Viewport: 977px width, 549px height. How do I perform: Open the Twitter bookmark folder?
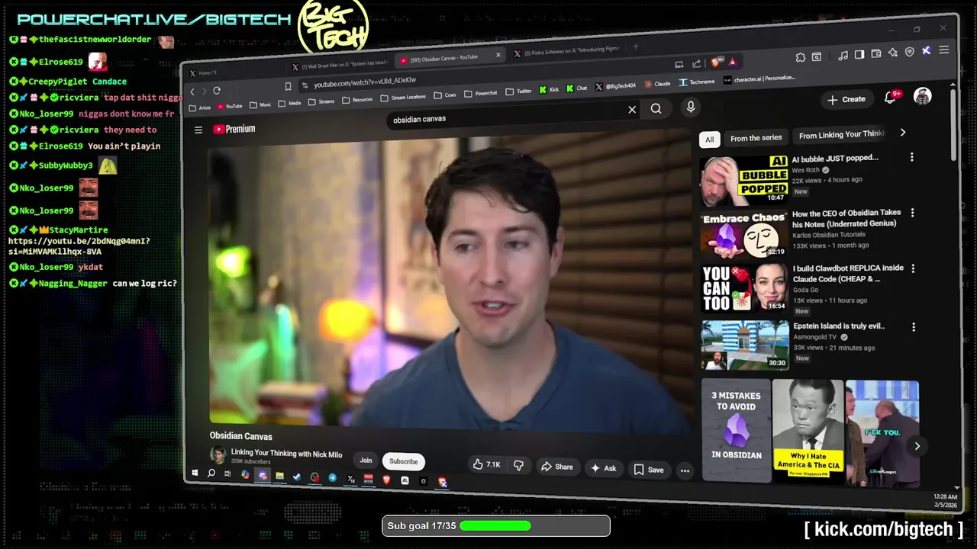click(518, 91)
